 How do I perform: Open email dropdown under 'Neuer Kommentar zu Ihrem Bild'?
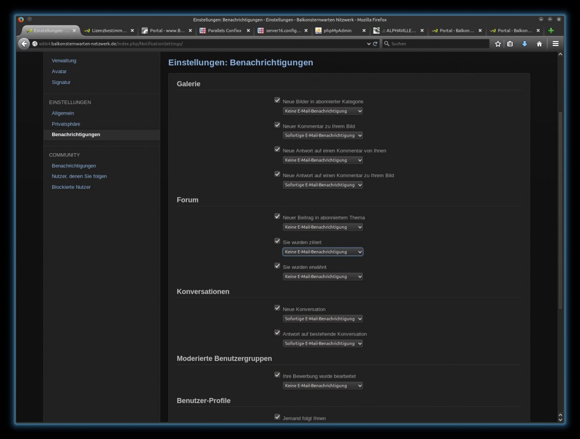[x=322, y=136]
